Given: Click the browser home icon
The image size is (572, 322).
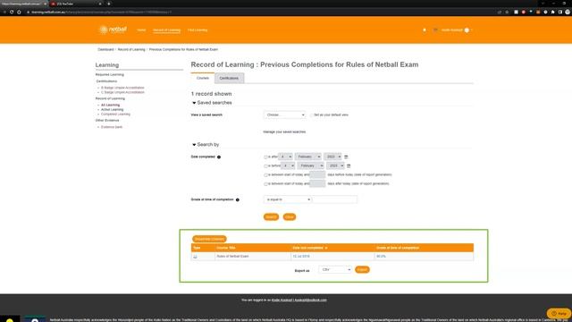Looking at the screenshot, I should (19, 12).
